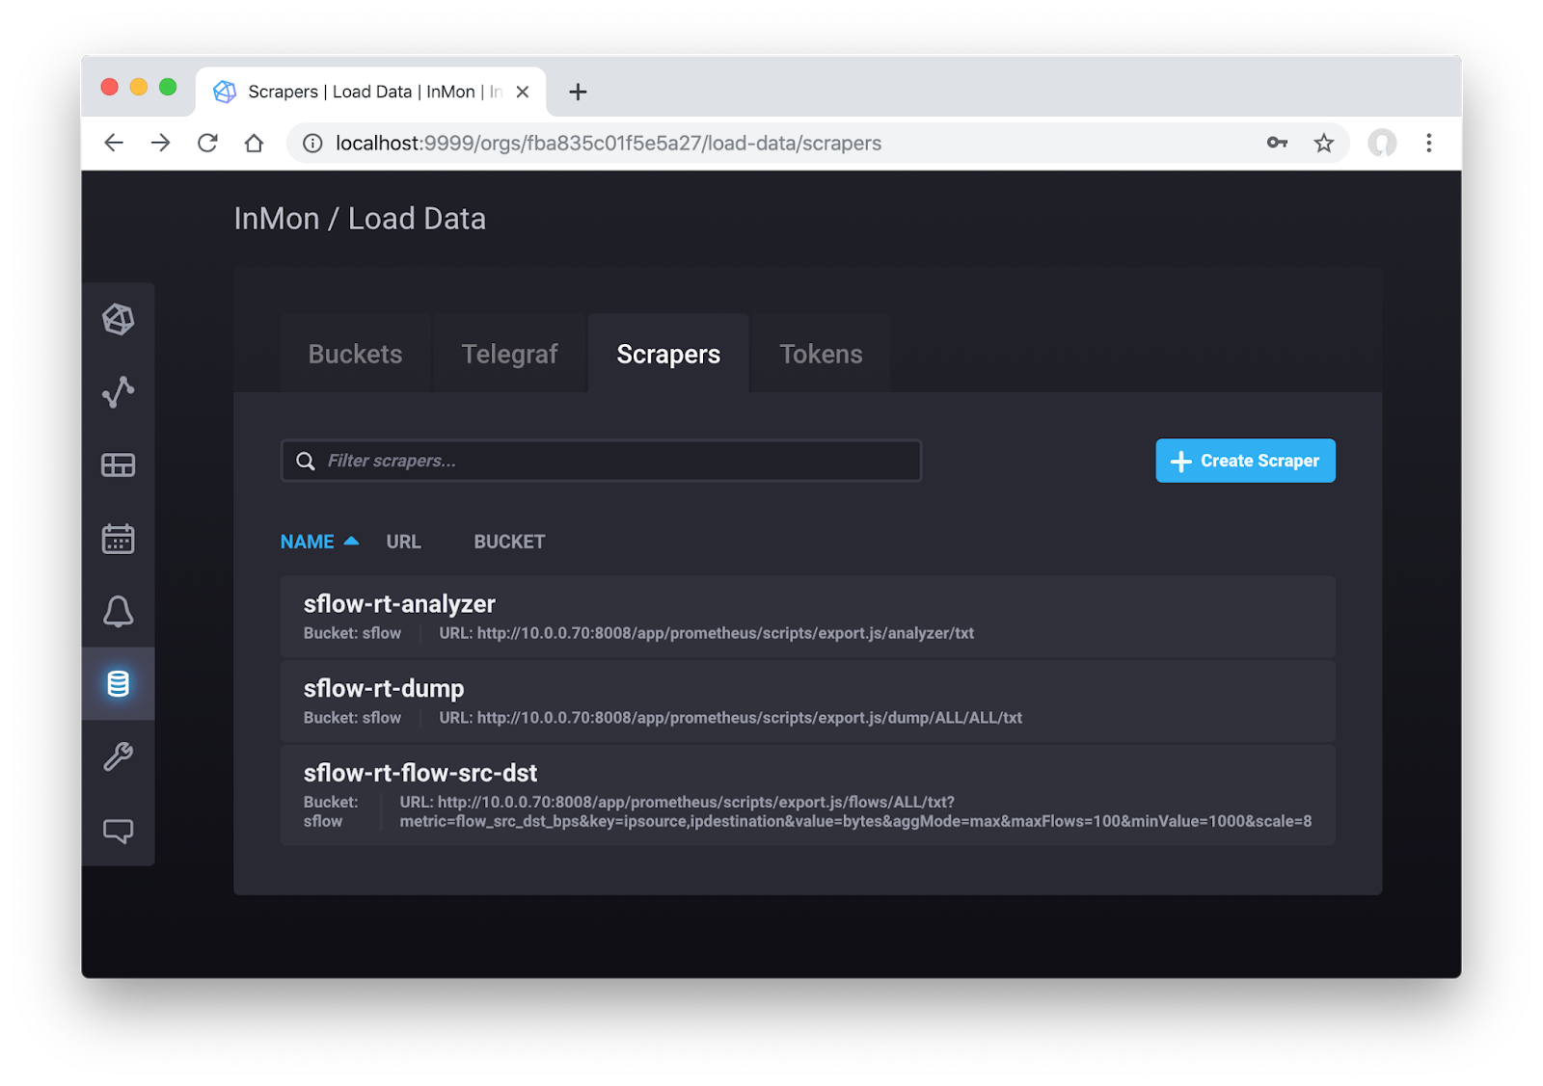This screenshot has height=1086, width=1543.
Task: Sort scrapers by the NAME column
Action: click(x=319, y=542)
